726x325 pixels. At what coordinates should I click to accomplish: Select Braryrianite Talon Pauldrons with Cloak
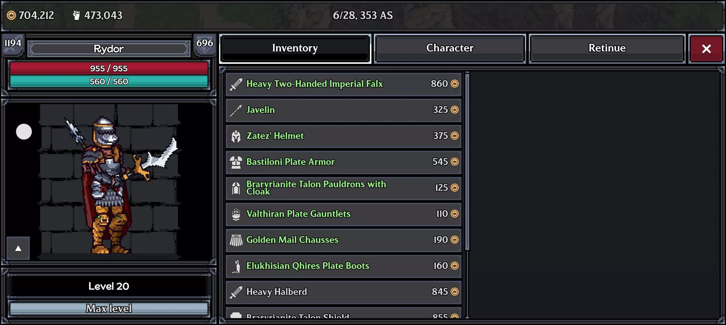click(x=343, y=188)
